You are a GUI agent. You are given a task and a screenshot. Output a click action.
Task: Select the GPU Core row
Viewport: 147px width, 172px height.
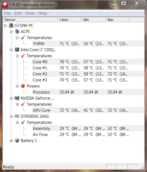click(x=88, y=110)
